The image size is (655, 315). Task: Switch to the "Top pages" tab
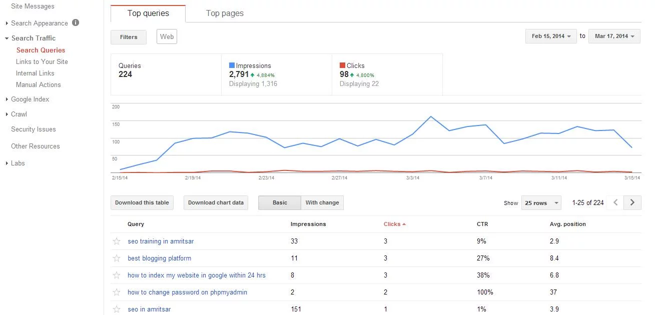[x=224, y=13]
